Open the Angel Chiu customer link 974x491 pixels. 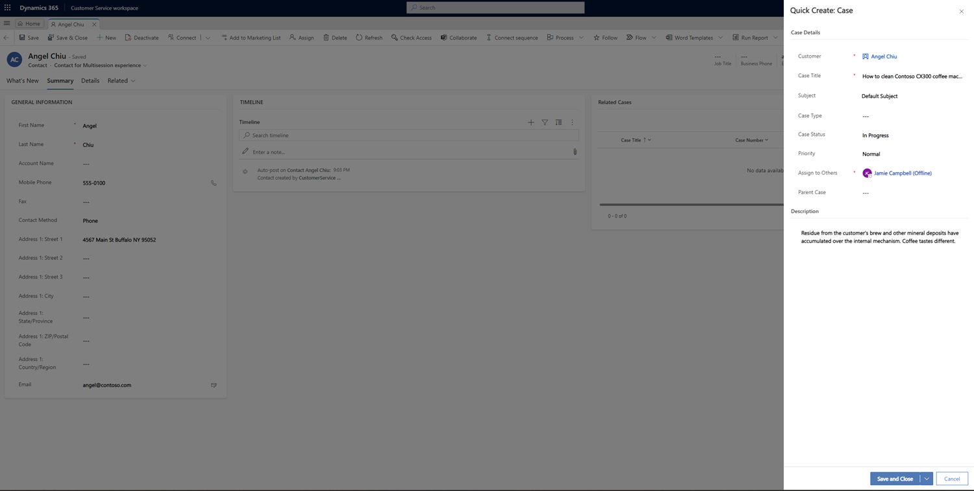click(x=884, y=57)
